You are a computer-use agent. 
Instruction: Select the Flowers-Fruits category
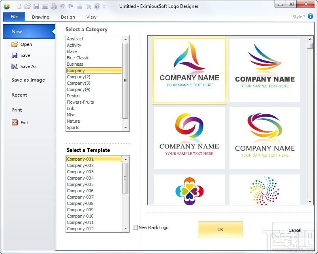[x=94, y=102]
